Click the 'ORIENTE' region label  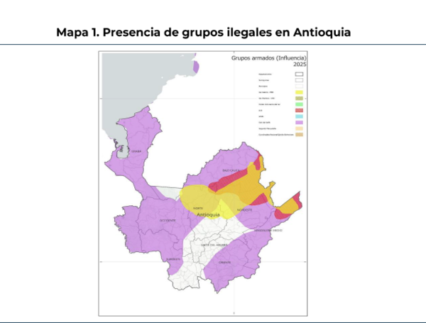point(224,263)
